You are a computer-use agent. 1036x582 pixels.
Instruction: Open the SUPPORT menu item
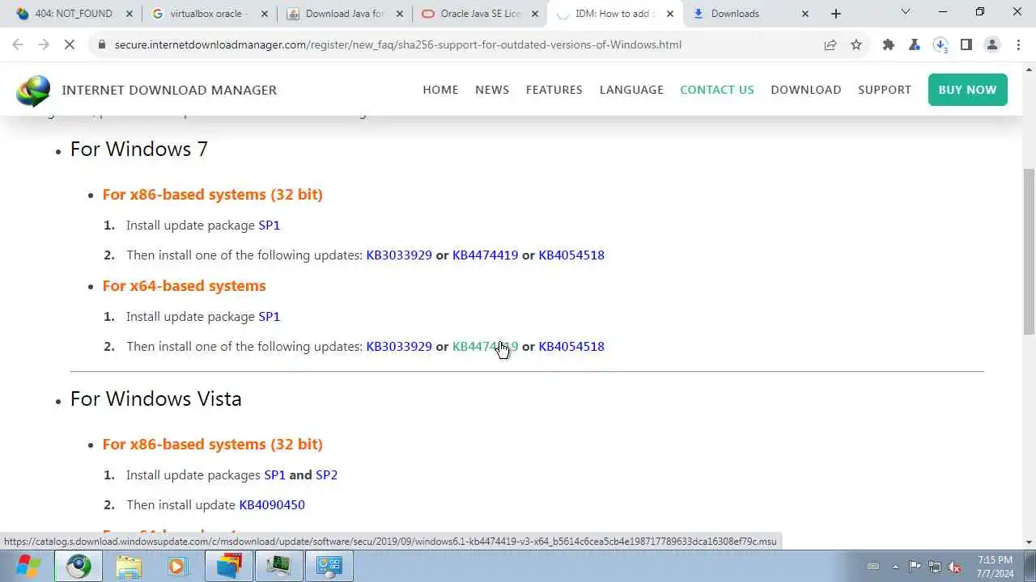[885, 90]
